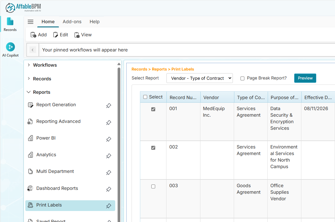
Task: Click the Preview button
Action: [x=305, y=78]
